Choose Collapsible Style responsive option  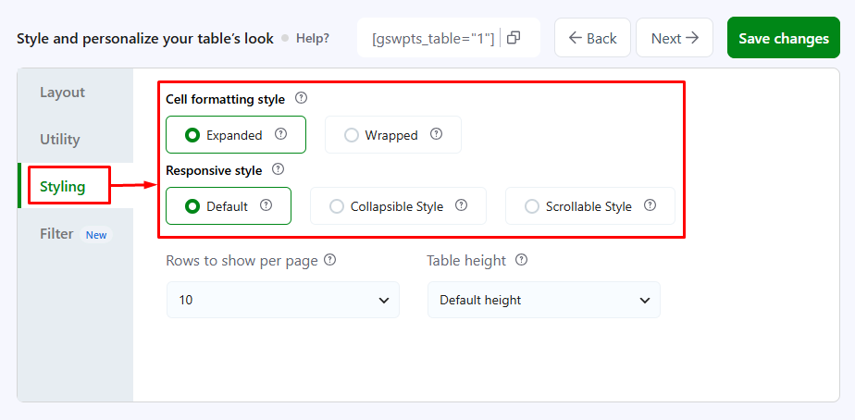pyautogui.click(x=398, y=206)
